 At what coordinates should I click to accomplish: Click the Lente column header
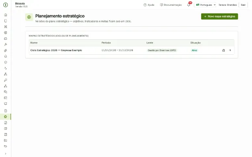(x=150, y=43)
